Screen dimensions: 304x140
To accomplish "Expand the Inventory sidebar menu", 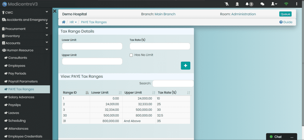I will pyautogui.click(x=25, y=36).
